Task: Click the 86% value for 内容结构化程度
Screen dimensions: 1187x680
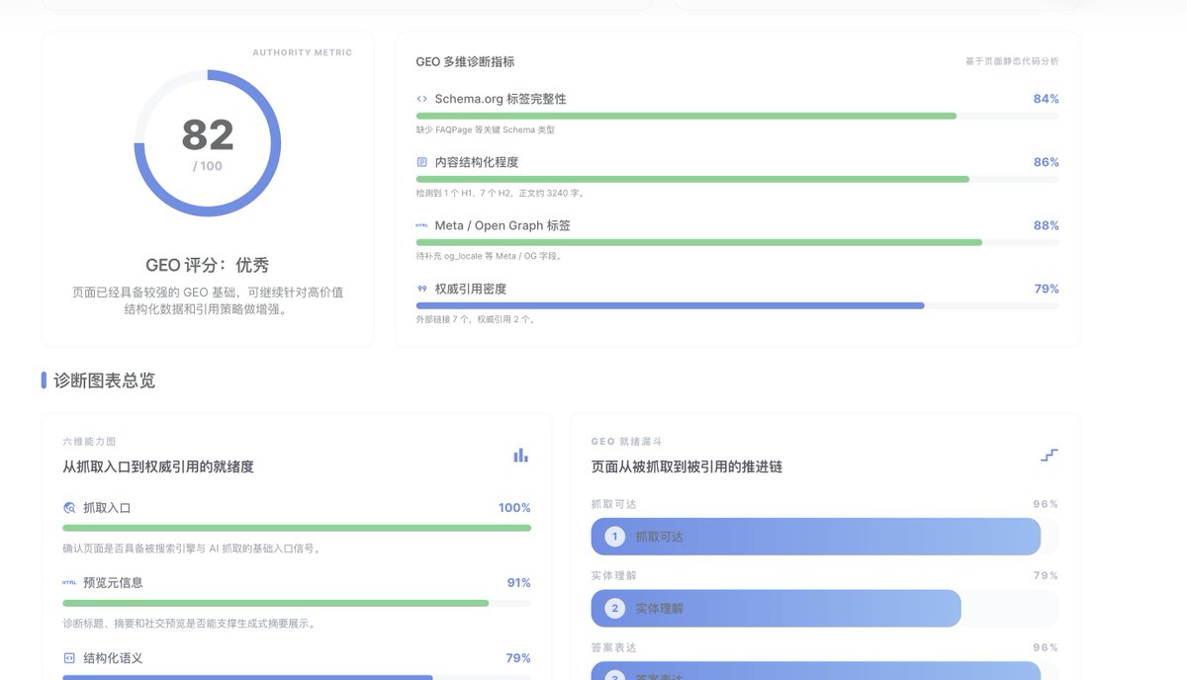Action: tap(1046, 162)
